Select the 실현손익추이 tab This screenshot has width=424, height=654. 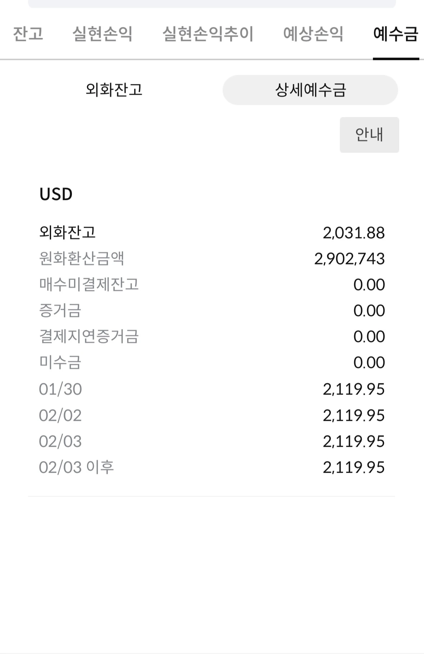click(x=208, y=34)
